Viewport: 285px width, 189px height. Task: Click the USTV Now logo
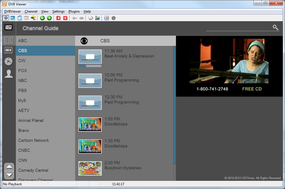(9, 28)
